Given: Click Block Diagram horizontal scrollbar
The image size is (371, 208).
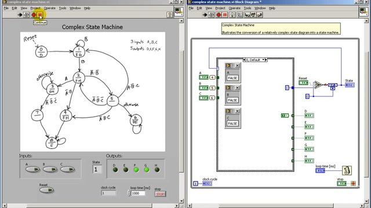Looking at the screenshot, I should [276, 206].
